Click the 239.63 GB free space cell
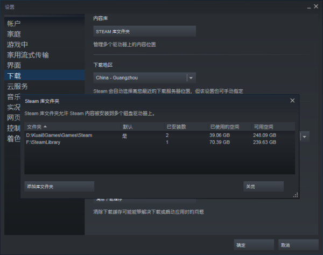 pyautogui.click(x=264, y=142)
